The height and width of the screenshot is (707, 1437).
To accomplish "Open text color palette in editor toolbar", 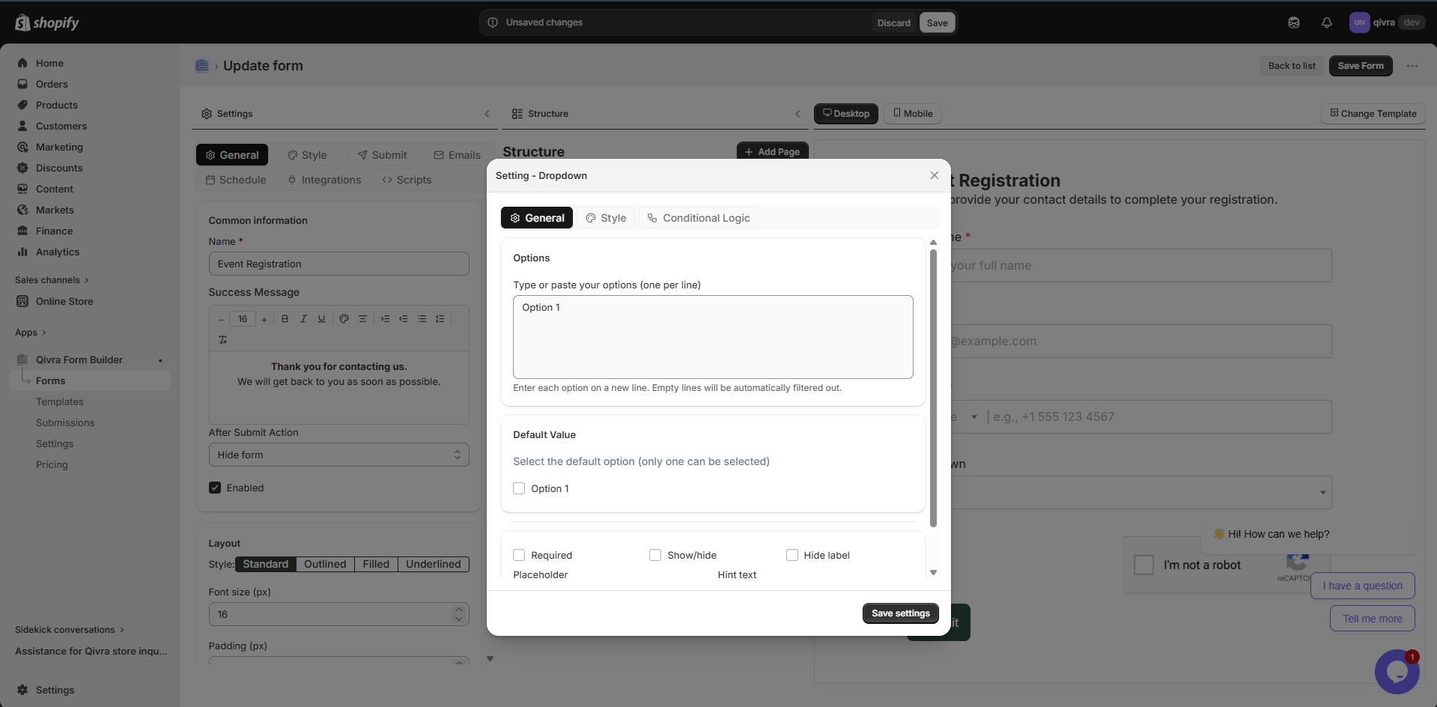I will (x=344, y=319).
